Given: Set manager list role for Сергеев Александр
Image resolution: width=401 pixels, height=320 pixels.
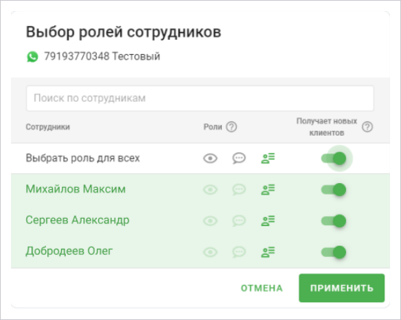Looking at the screenshot, I should (x=268, y=221).
